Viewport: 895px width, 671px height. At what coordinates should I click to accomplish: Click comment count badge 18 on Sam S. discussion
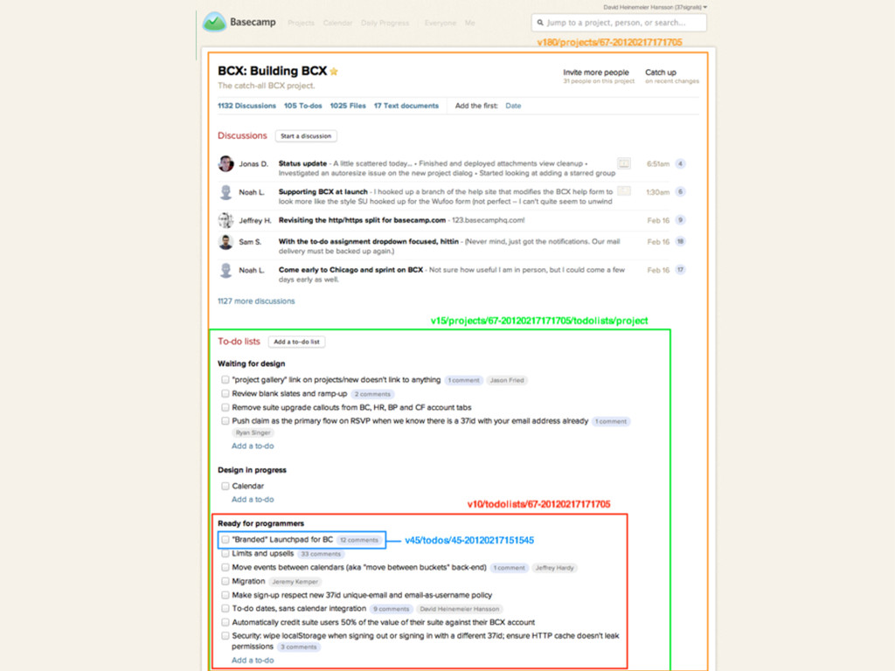tap(680, 241)
